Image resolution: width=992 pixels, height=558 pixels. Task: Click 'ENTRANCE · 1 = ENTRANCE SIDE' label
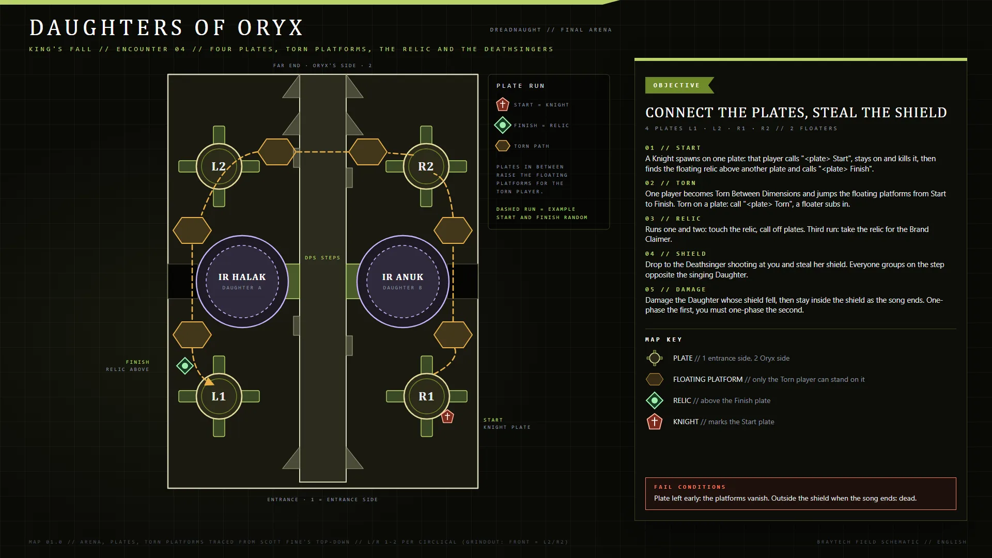click(322, 500)
